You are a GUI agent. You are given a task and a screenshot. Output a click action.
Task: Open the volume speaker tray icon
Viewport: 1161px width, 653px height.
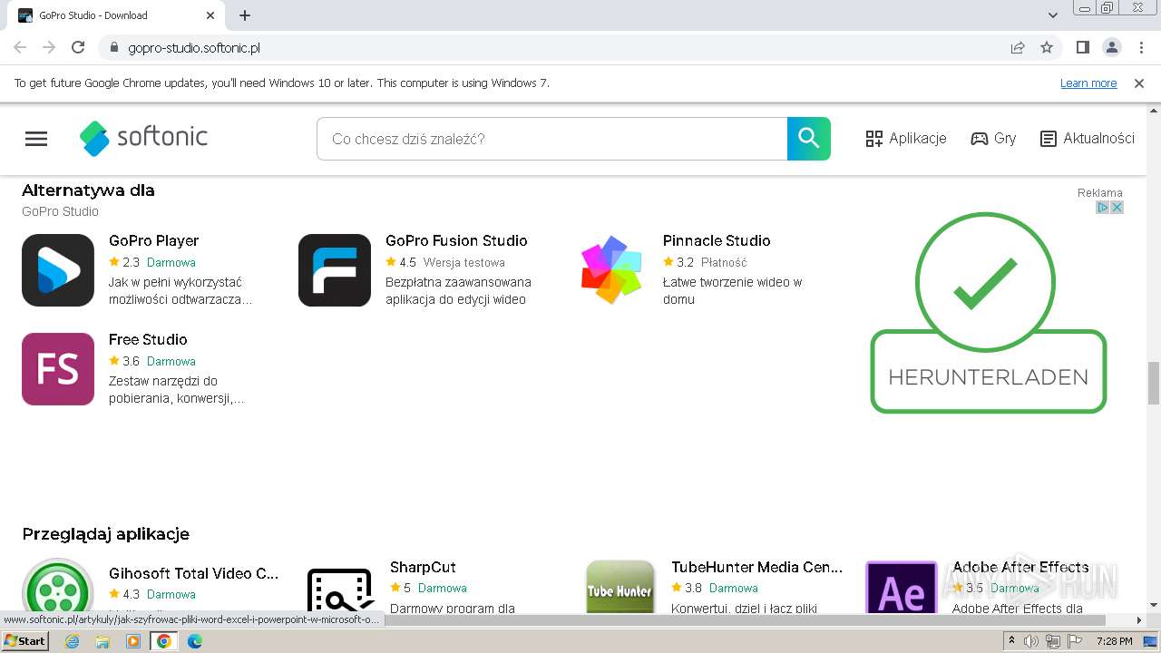(1031, 641)
